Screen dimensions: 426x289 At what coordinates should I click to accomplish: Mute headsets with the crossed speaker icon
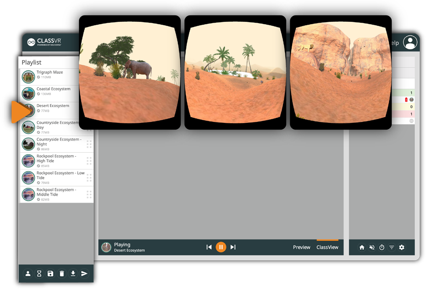coord(372,247)
